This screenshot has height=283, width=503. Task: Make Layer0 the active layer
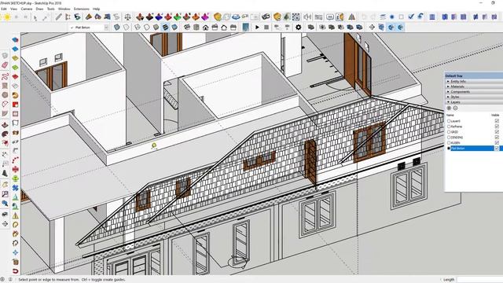tap(449, 121)
